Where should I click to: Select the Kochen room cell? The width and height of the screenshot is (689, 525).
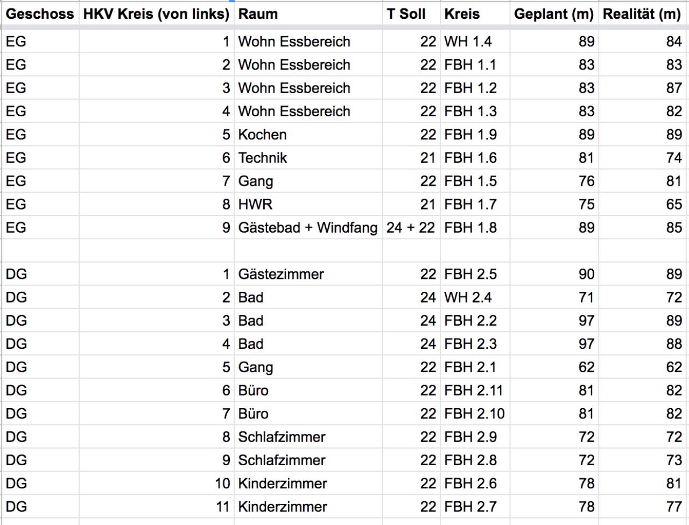[308, 135]
